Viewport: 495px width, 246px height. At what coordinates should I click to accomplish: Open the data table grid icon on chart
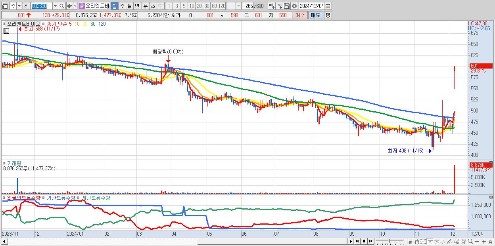pyautogui.click(x=6, y=31)
